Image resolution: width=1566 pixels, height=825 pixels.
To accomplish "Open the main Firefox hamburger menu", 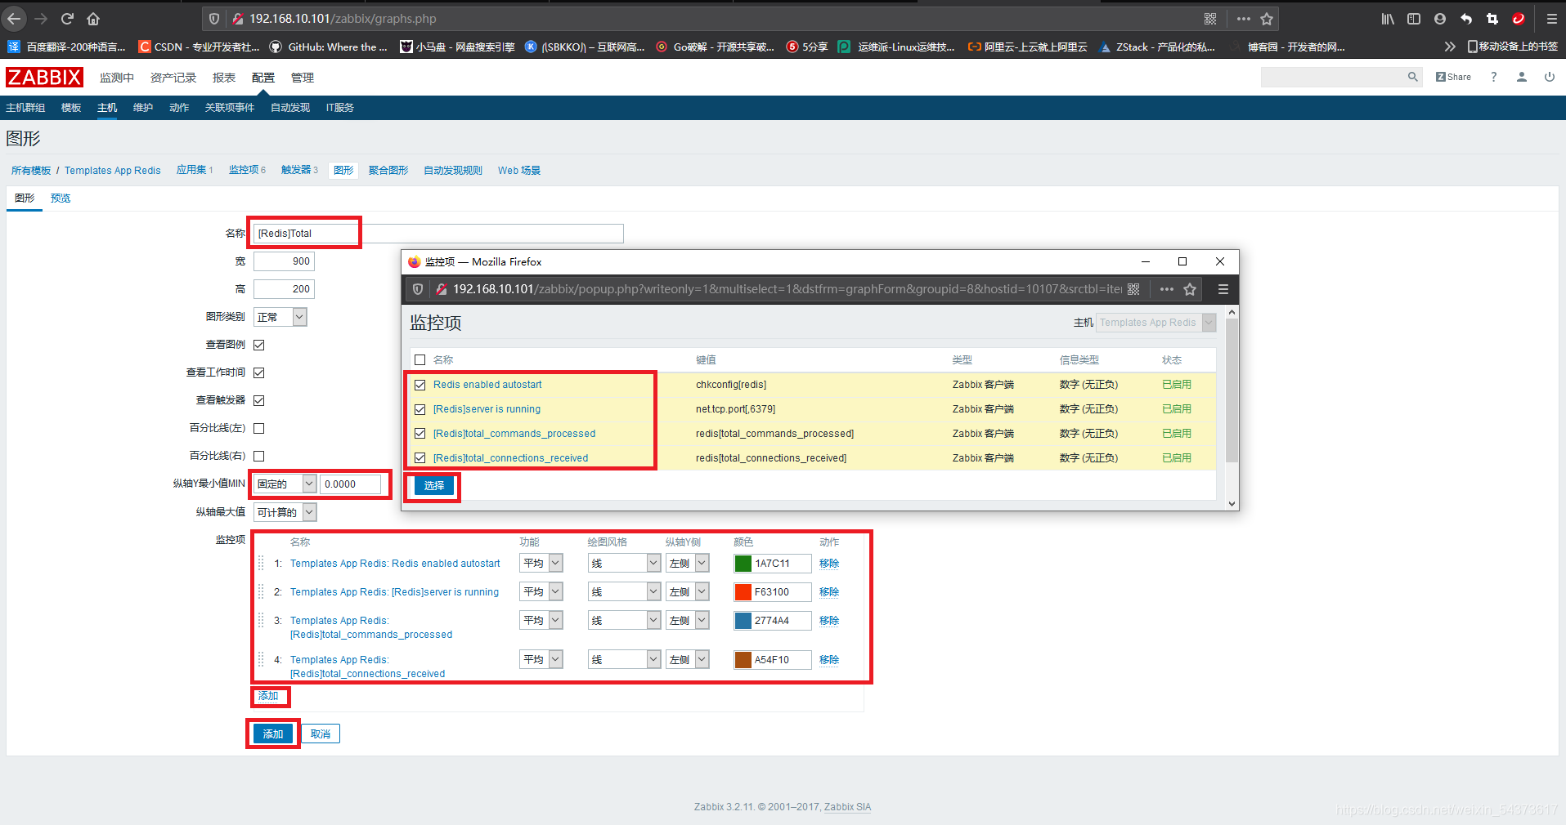I will pyautogui.click(x=1551, y=18).
